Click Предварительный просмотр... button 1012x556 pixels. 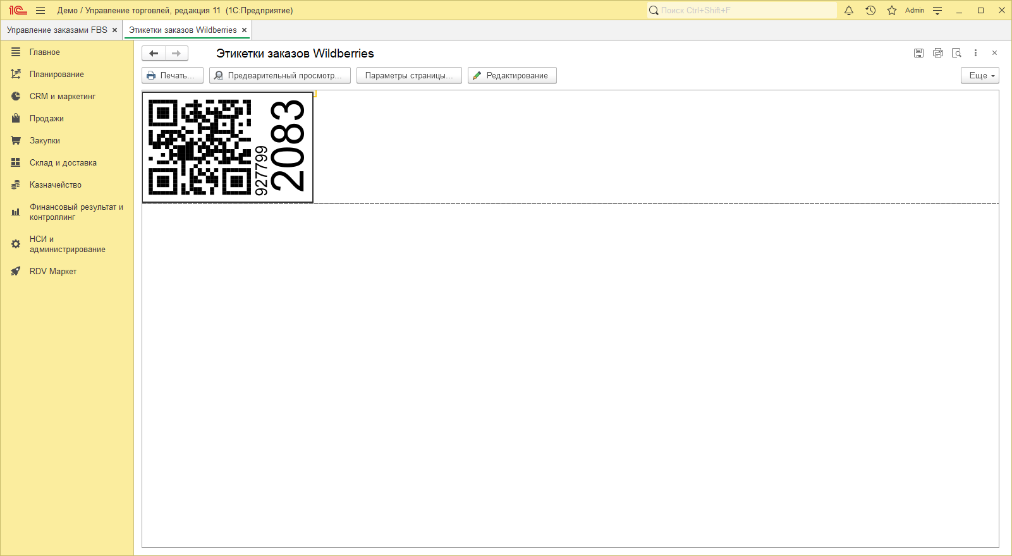pos(280,75)
